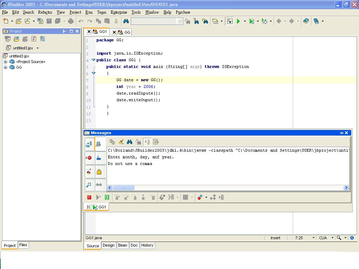This screenshot has height=269, width=359.
Task: Click the Add breakpoint red dot icon
Action: point(200,197)
